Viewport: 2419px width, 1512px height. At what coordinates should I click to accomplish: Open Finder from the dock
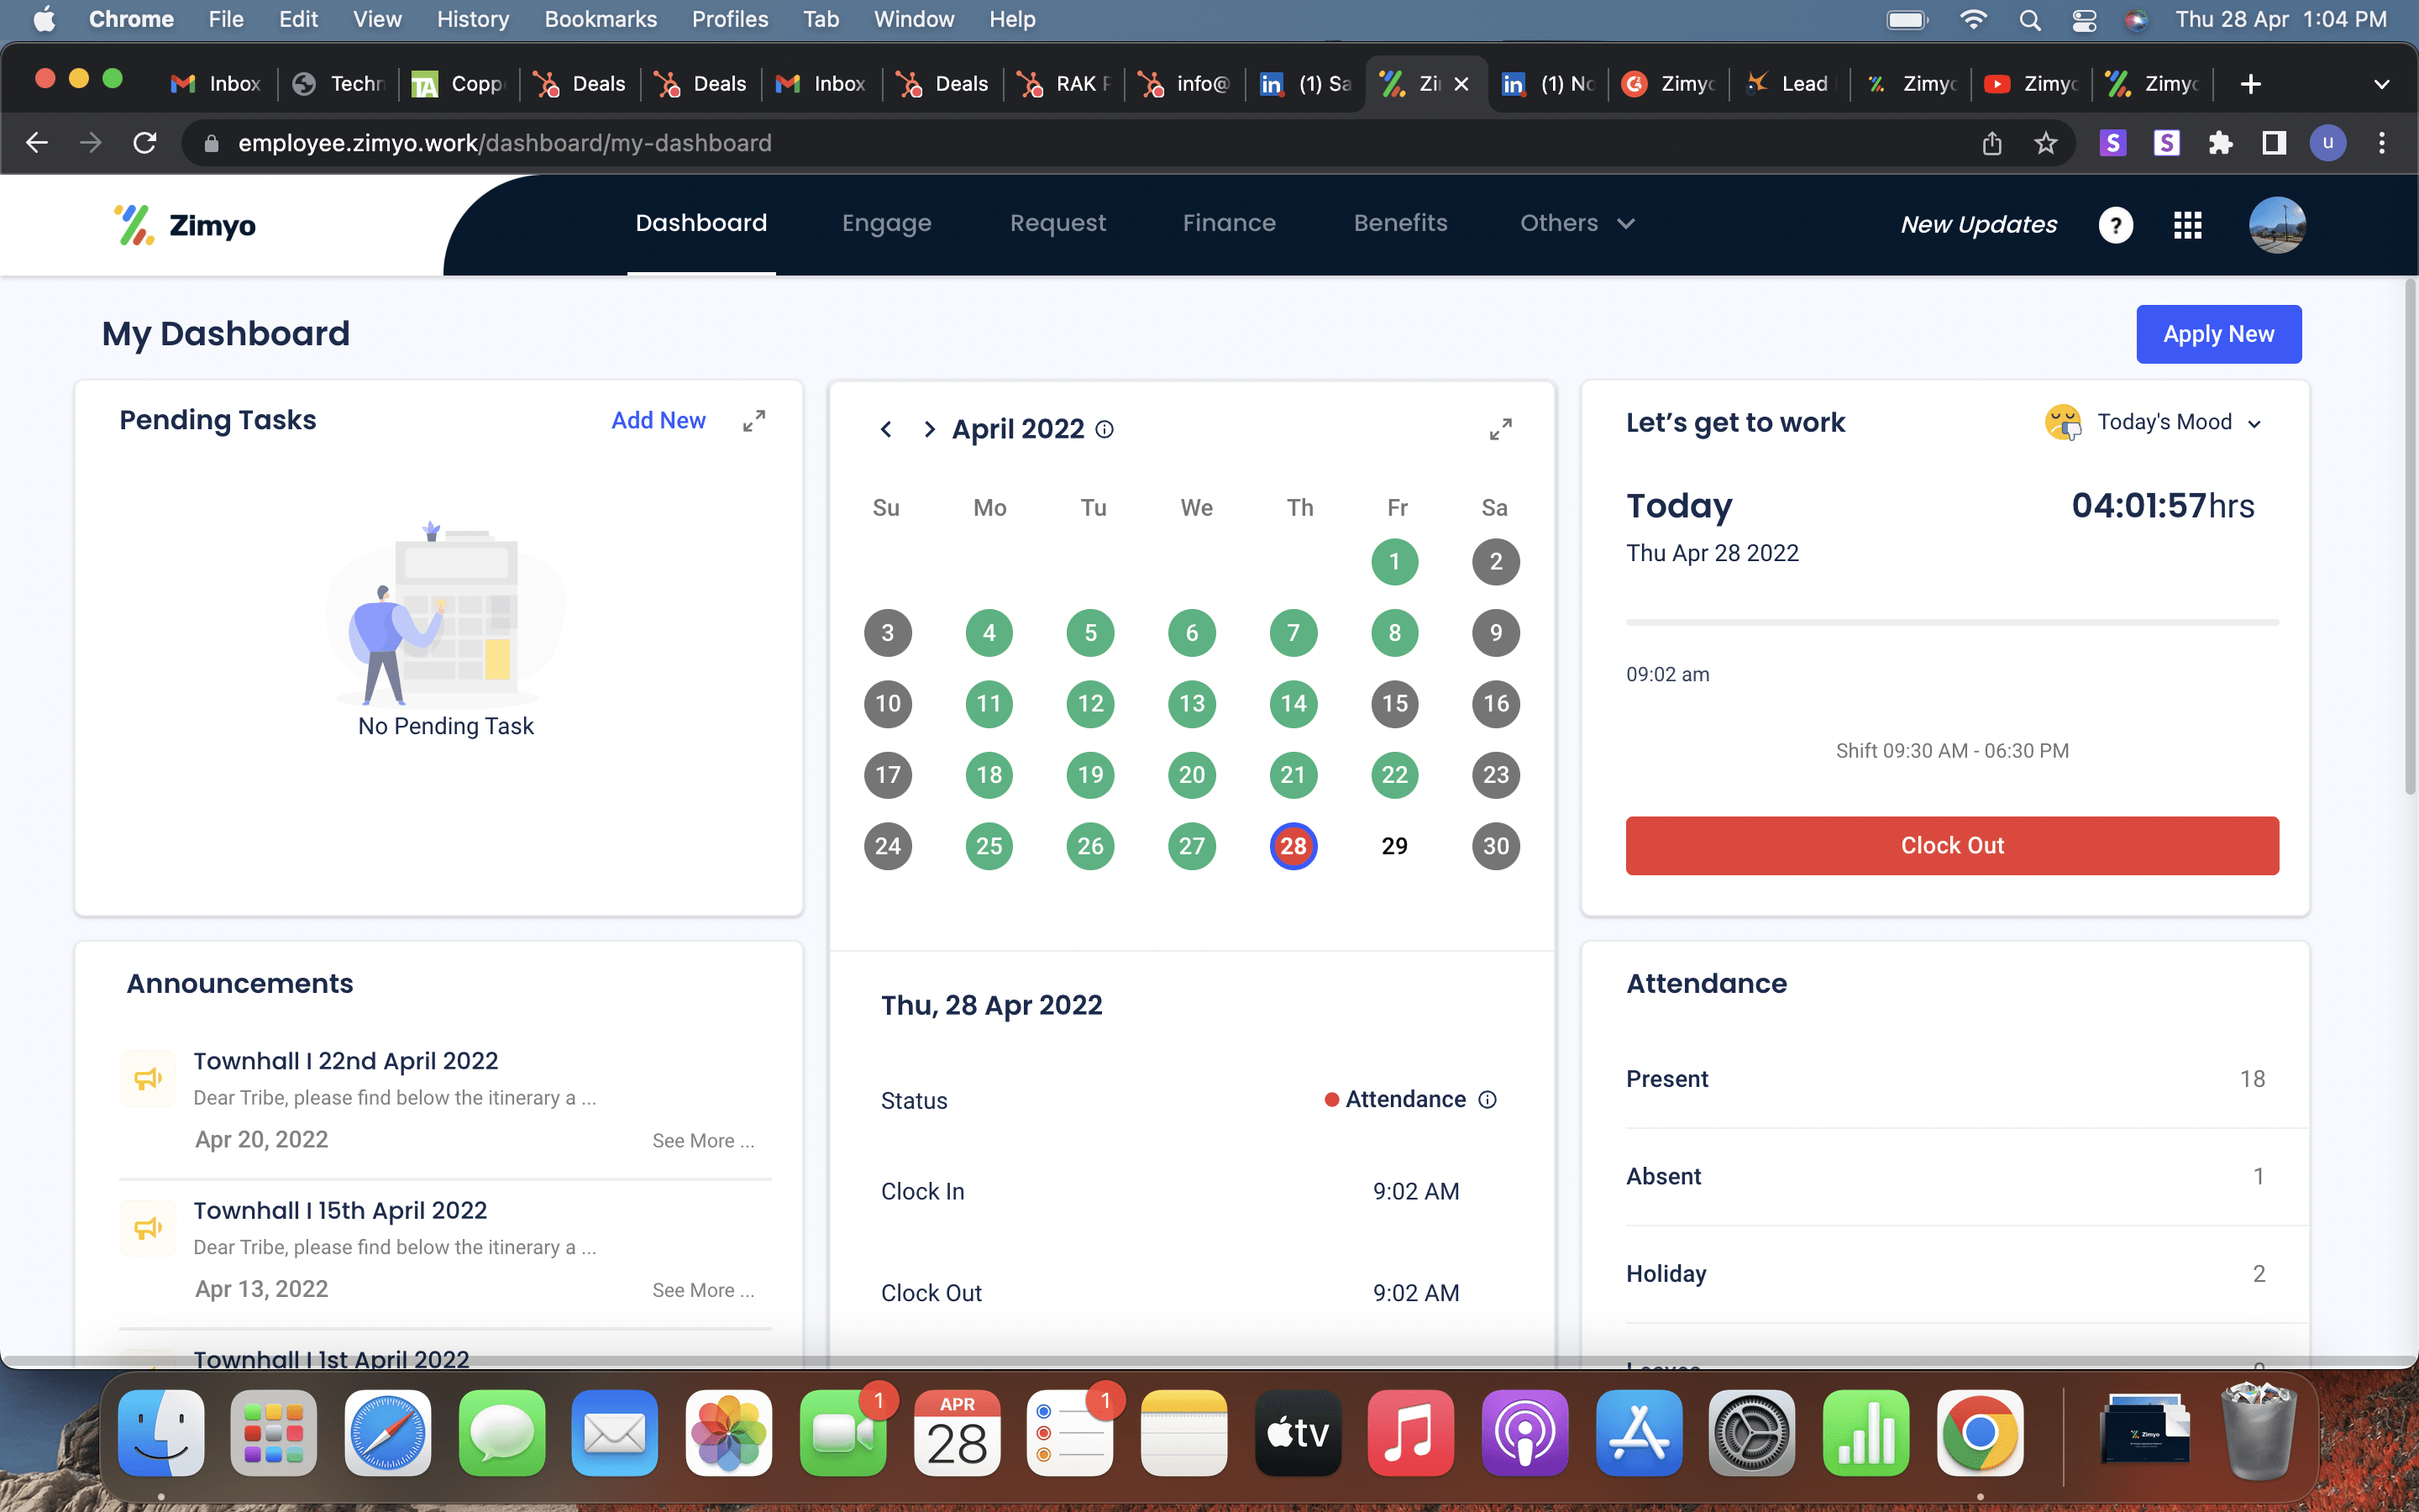click(x=161, y=1433)
